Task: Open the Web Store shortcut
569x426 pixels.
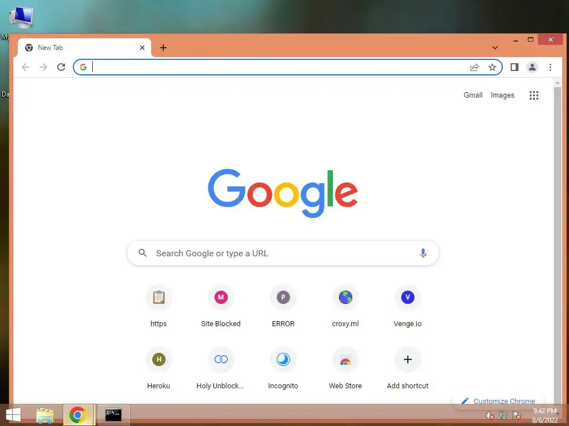Action: tap(346, 368)
